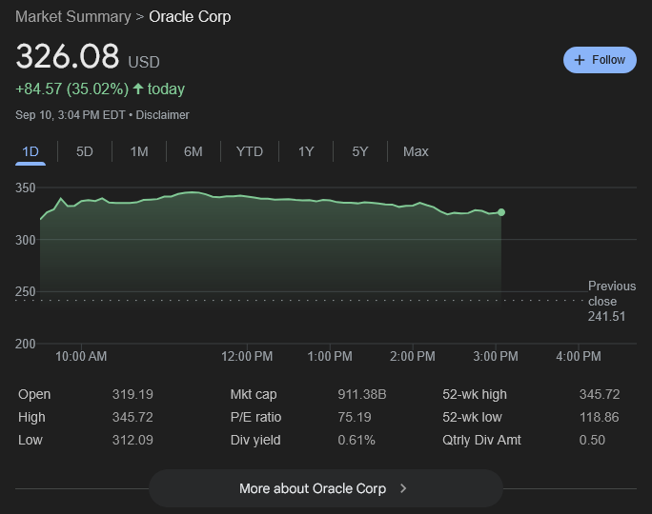
Task: Switch to the 5D chart tab
Action: 85,151
